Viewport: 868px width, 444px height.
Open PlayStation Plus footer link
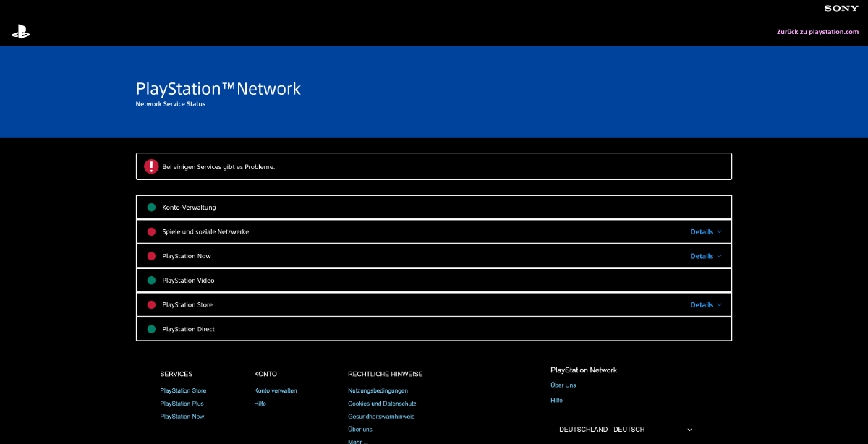tap(182, 404)
